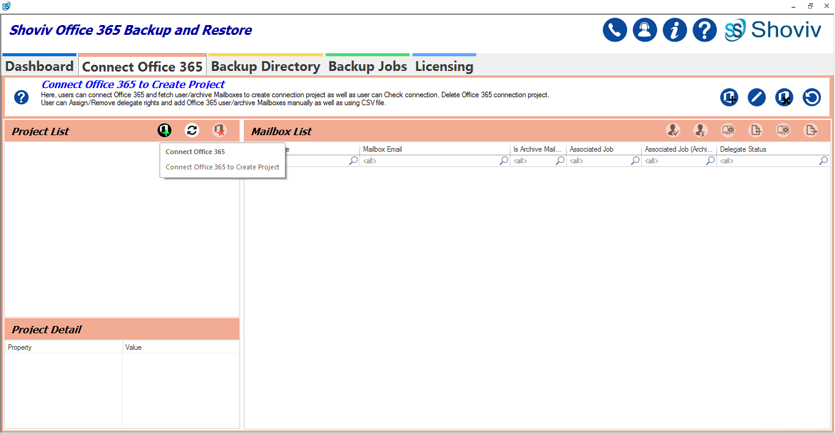Image resolution: width=835 pixels, height=433 pixels.
Task: Click the search icon in Is Archive Mail filter
Action: point(560,161)
